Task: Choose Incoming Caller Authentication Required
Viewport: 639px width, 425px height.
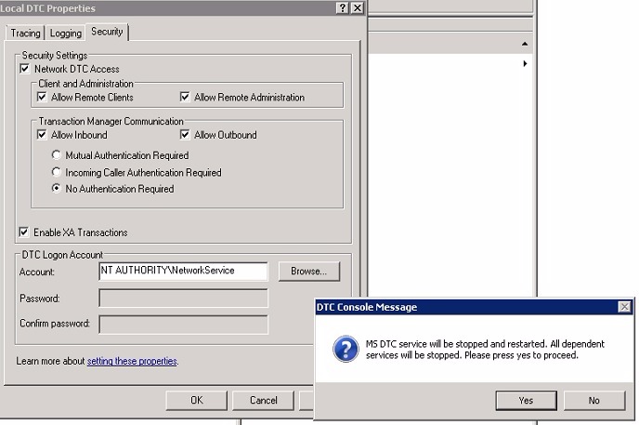Action: click(58, 172)
